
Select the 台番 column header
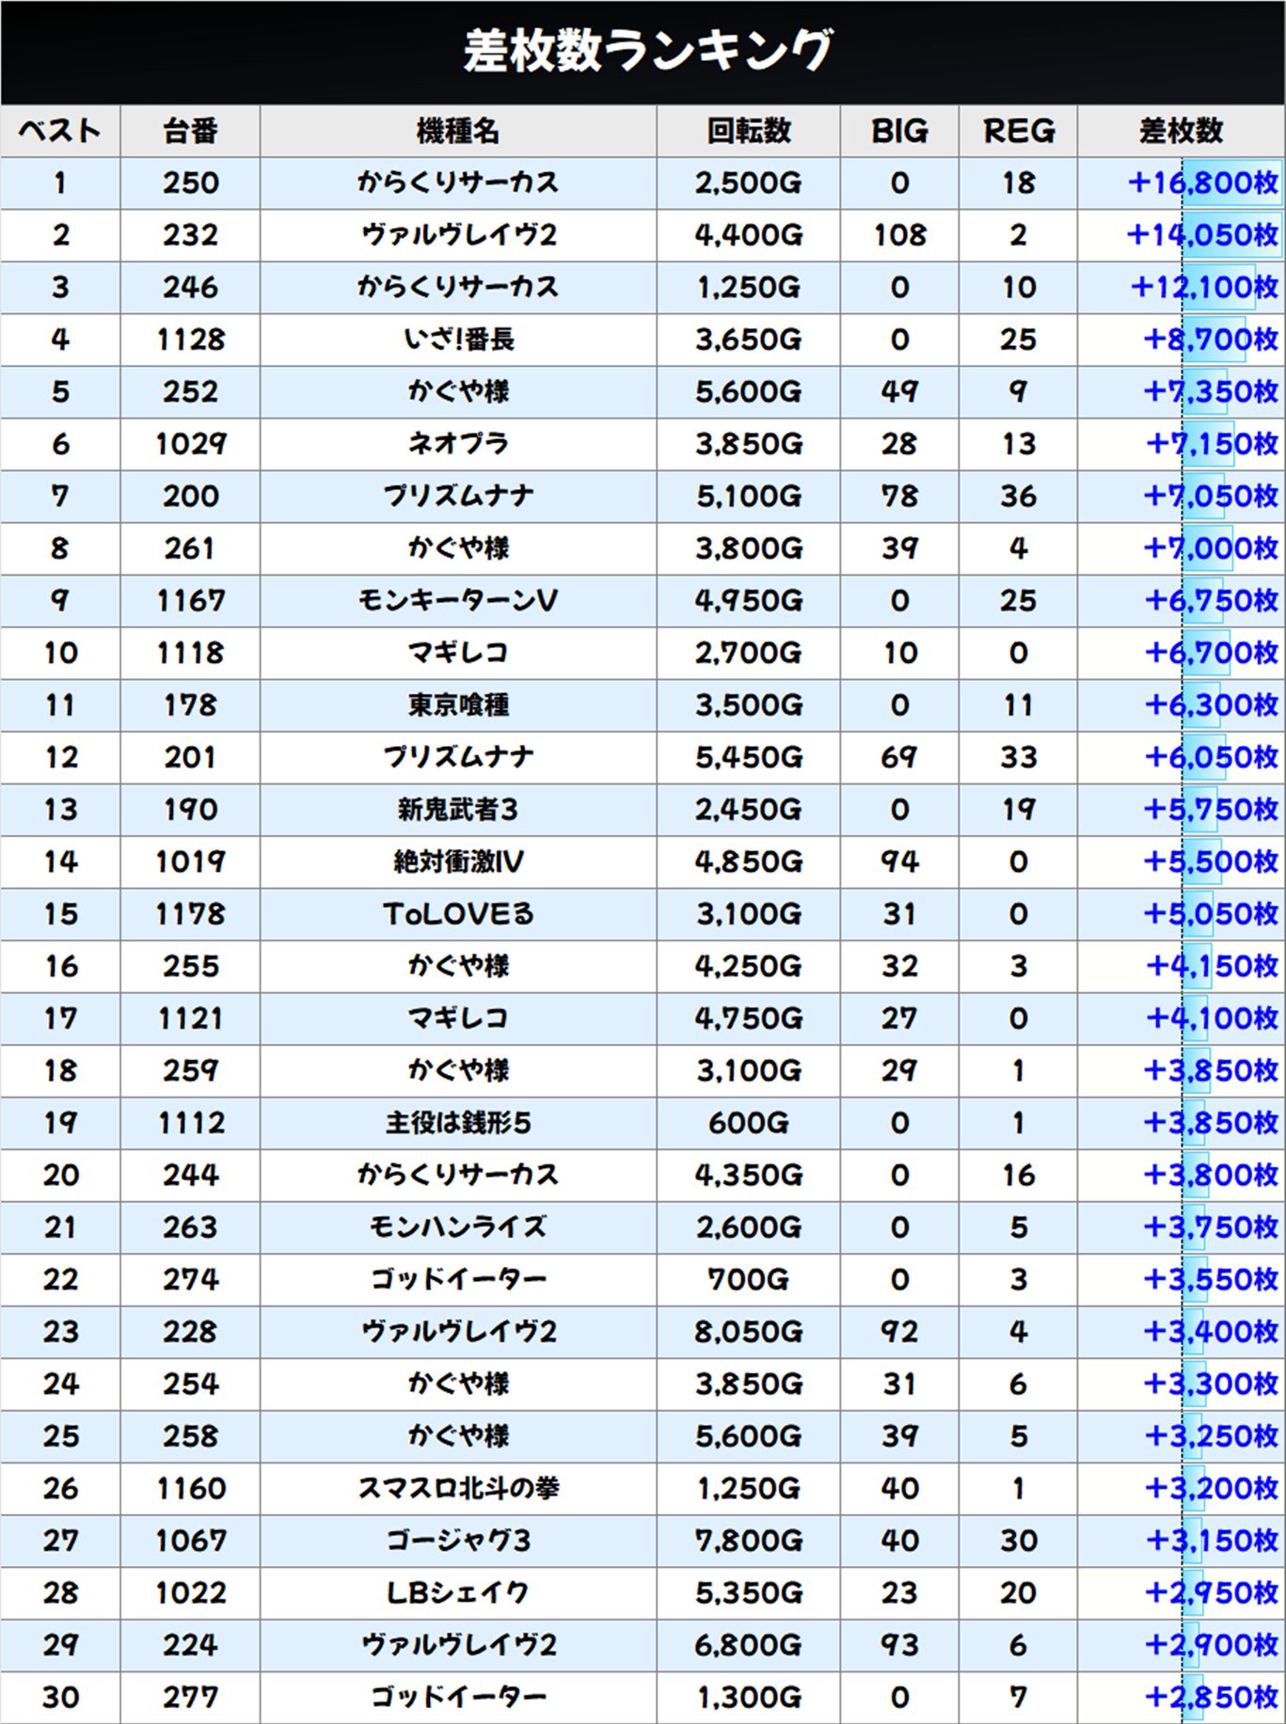190,131
